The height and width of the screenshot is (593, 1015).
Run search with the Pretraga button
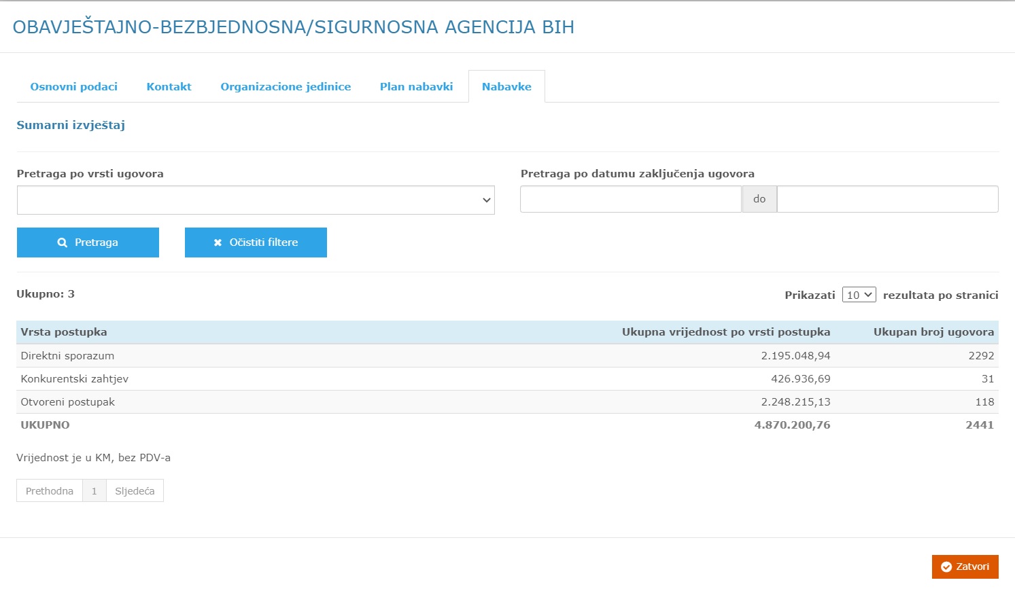click(88, 242)
